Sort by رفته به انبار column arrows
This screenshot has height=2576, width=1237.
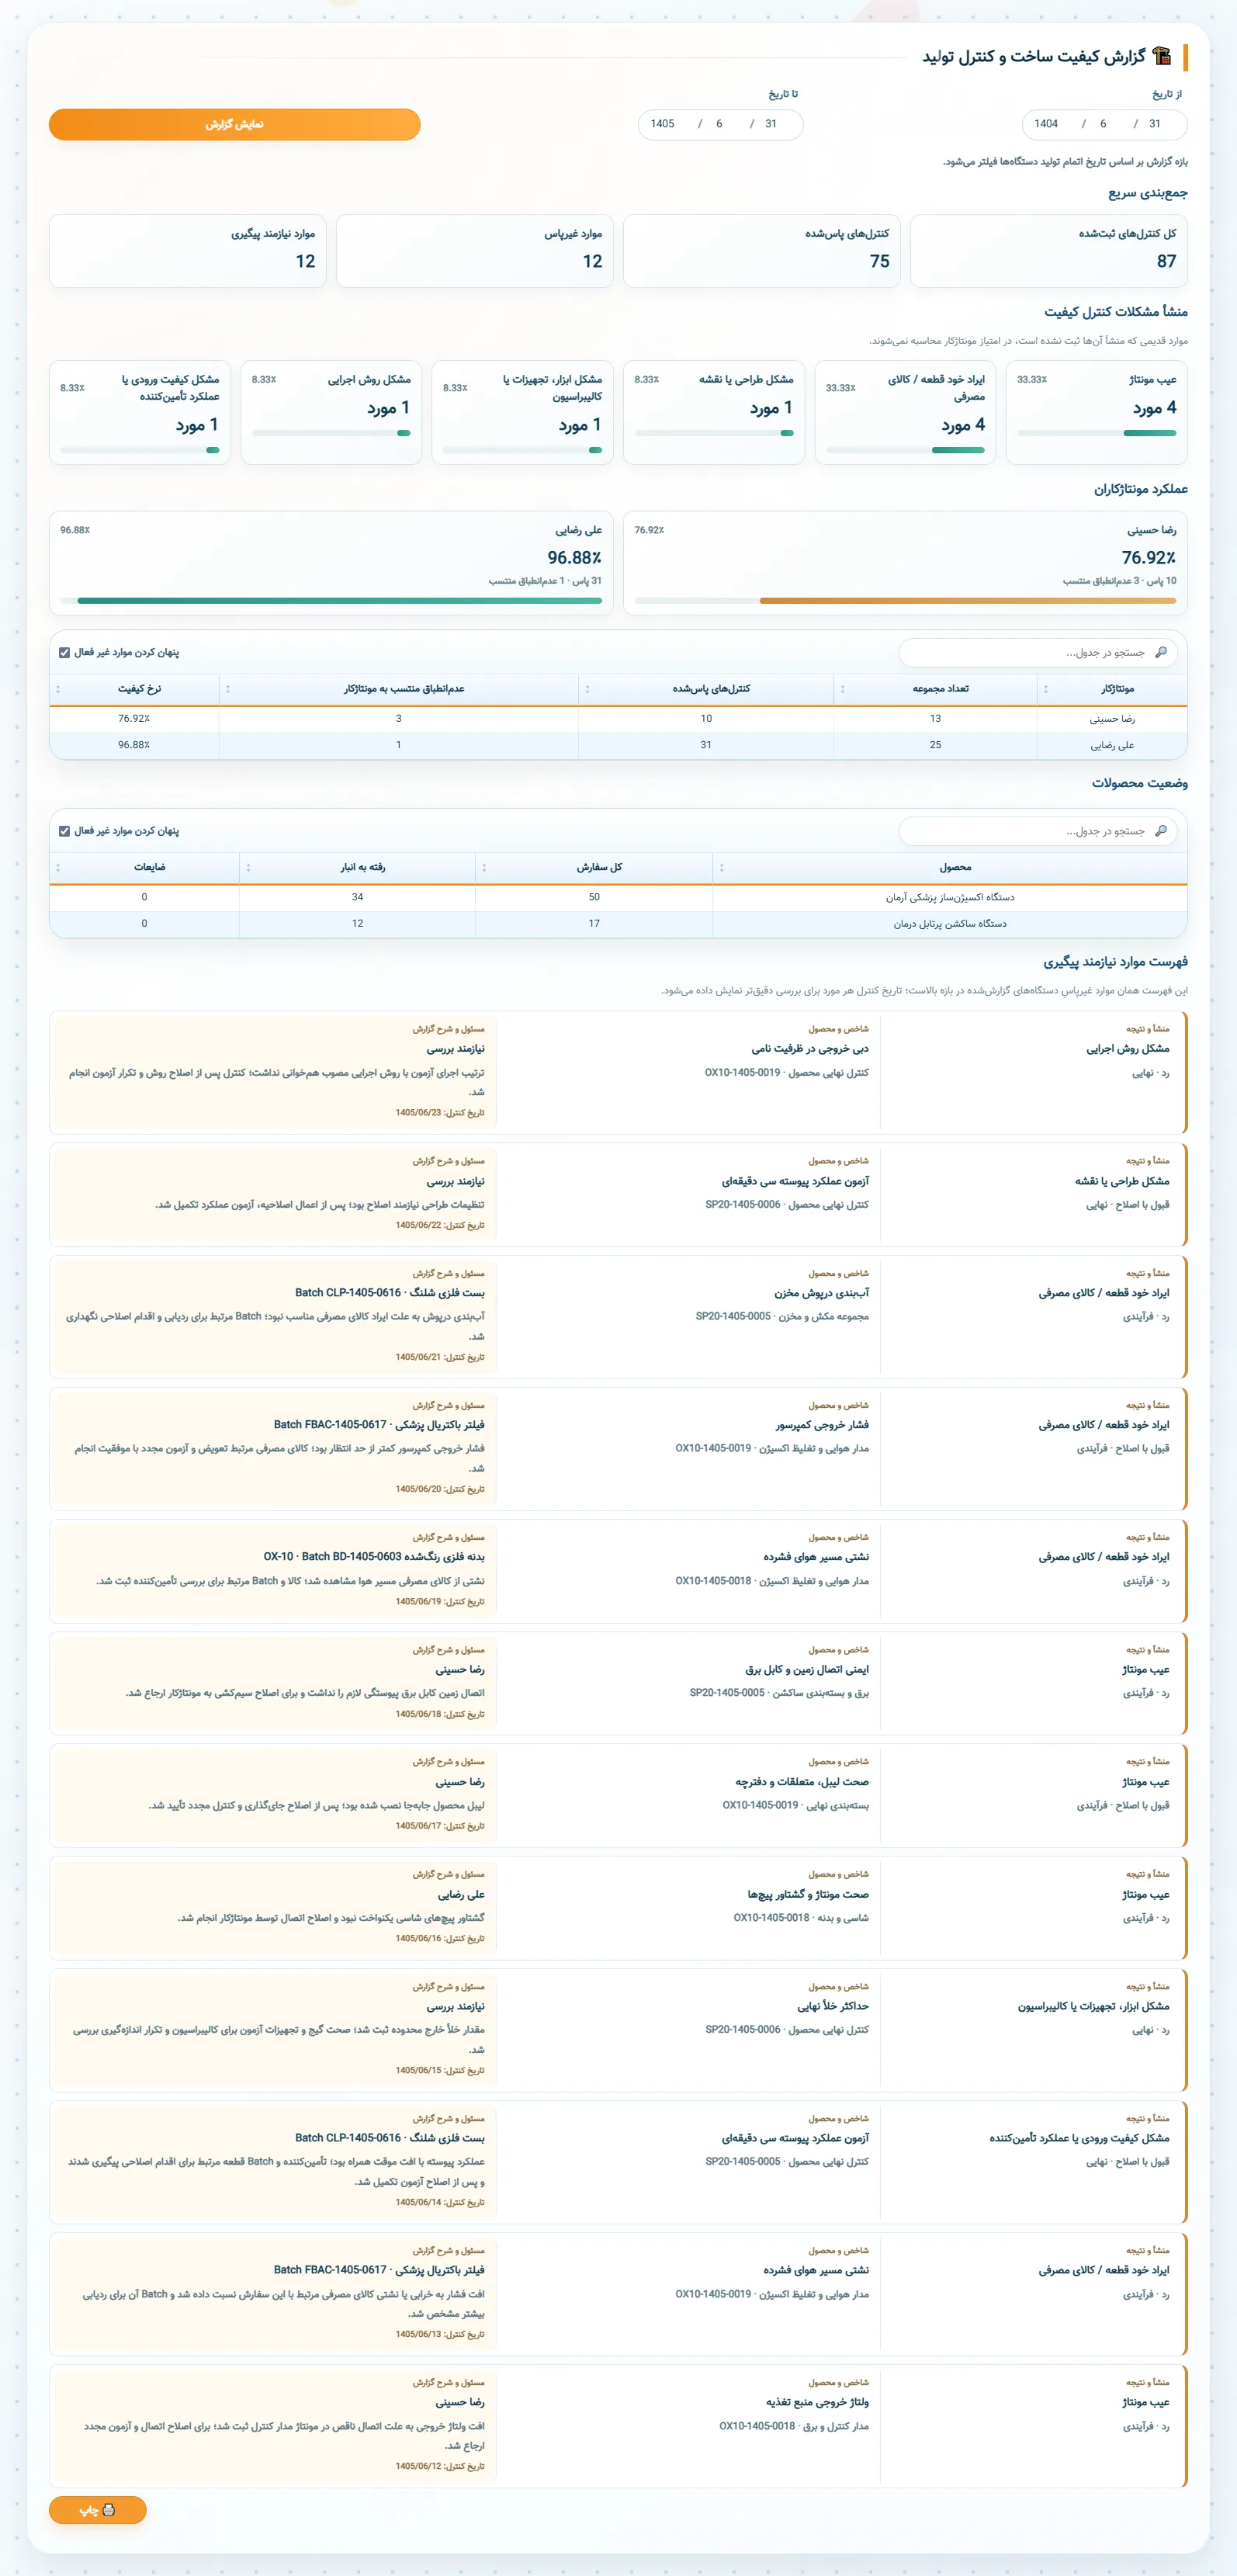(x=248, y=868)
